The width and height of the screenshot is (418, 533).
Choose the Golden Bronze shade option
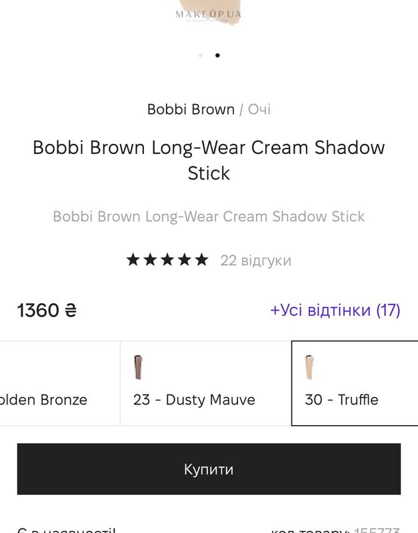point(44,400)
